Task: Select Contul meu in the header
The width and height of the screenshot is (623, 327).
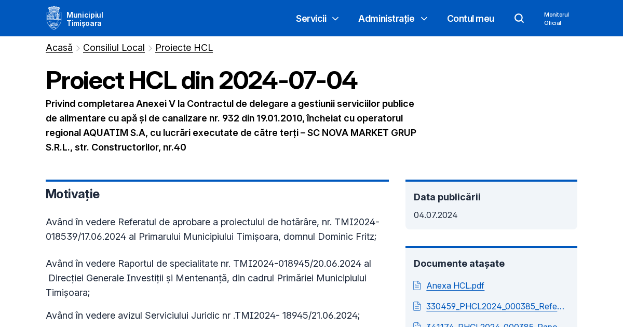Action: point(470,18)
